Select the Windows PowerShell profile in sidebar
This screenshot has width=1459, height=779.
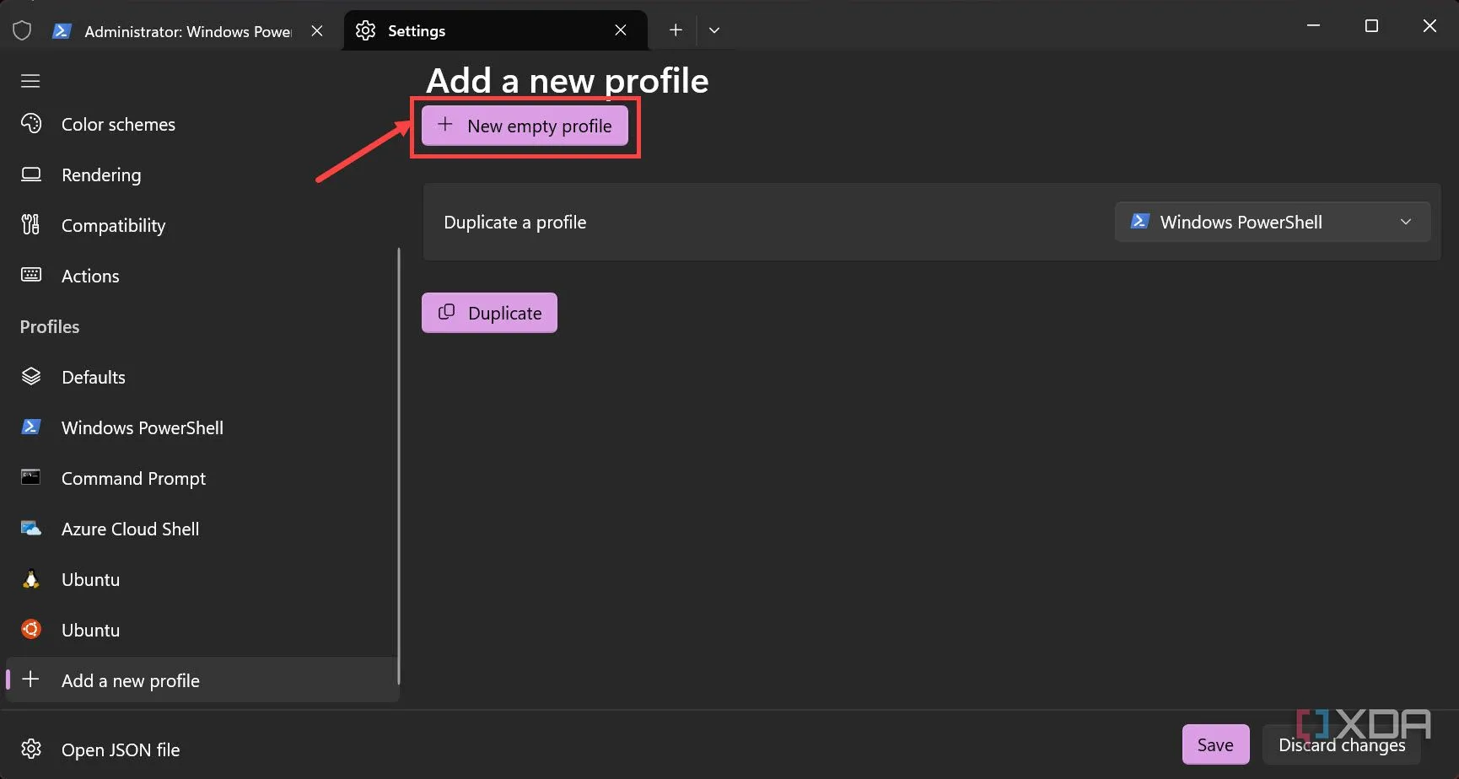[x=142, y=428]
